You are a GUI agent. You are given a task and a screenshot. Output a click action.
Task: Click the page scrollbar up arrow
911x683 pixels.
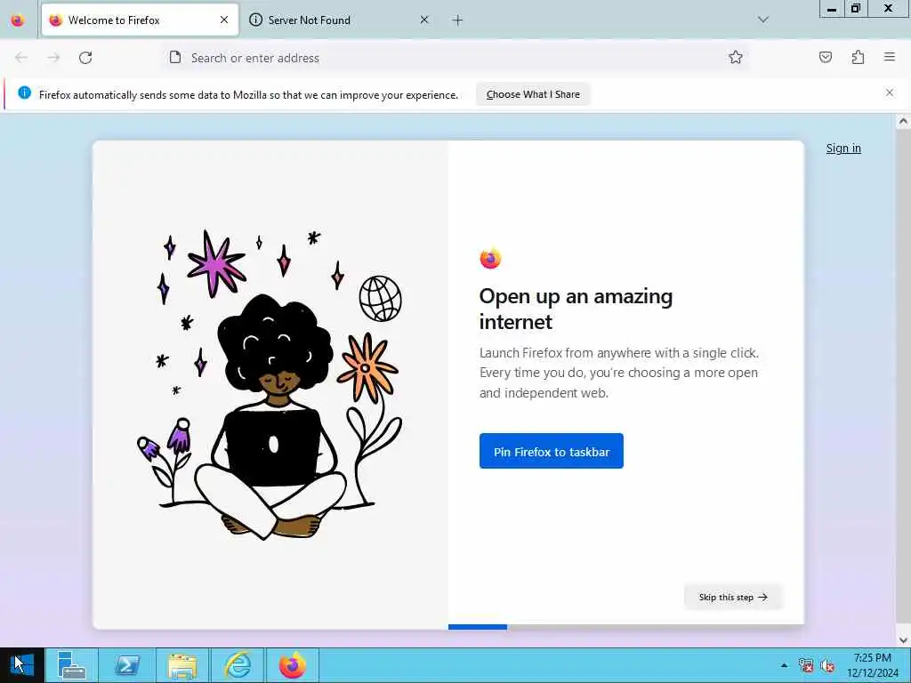(903, 122)
